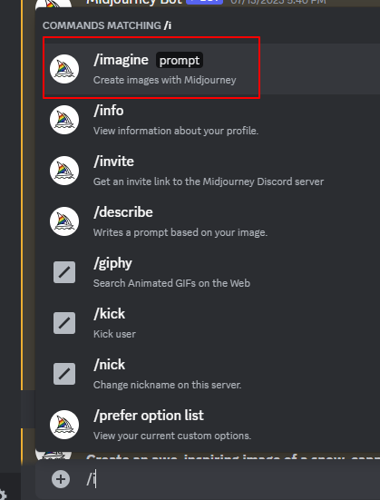The height and width of the screenshot is (500, 380).
Task: Select the /invite command text
Action: coord(113,162)
